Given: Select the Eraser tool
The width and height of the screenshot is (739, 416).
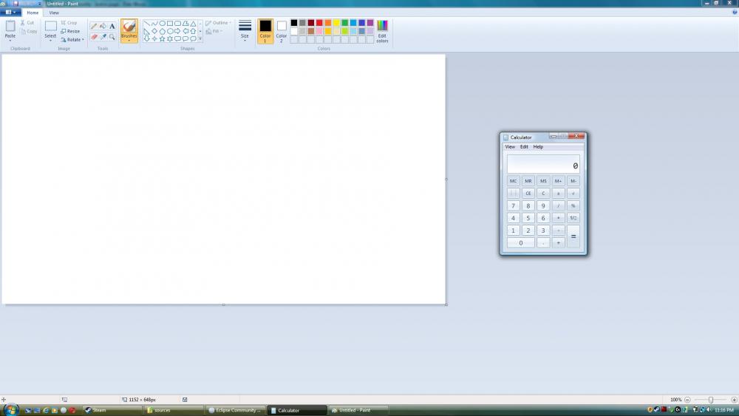Looking at the screenshot, I should [x=94, y=36].
